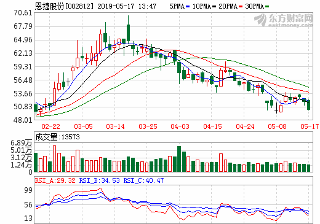Click the 13 RSI axis label
Image resolution: width=320 pixels, height=224 pixels.
[28, 218]
